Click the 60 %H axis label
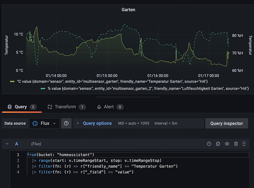 237,70
